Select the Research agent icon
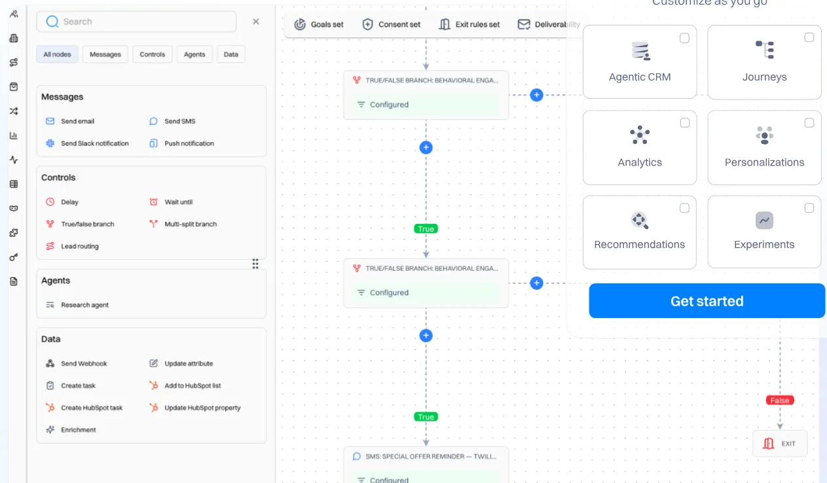 pos(50,305)
